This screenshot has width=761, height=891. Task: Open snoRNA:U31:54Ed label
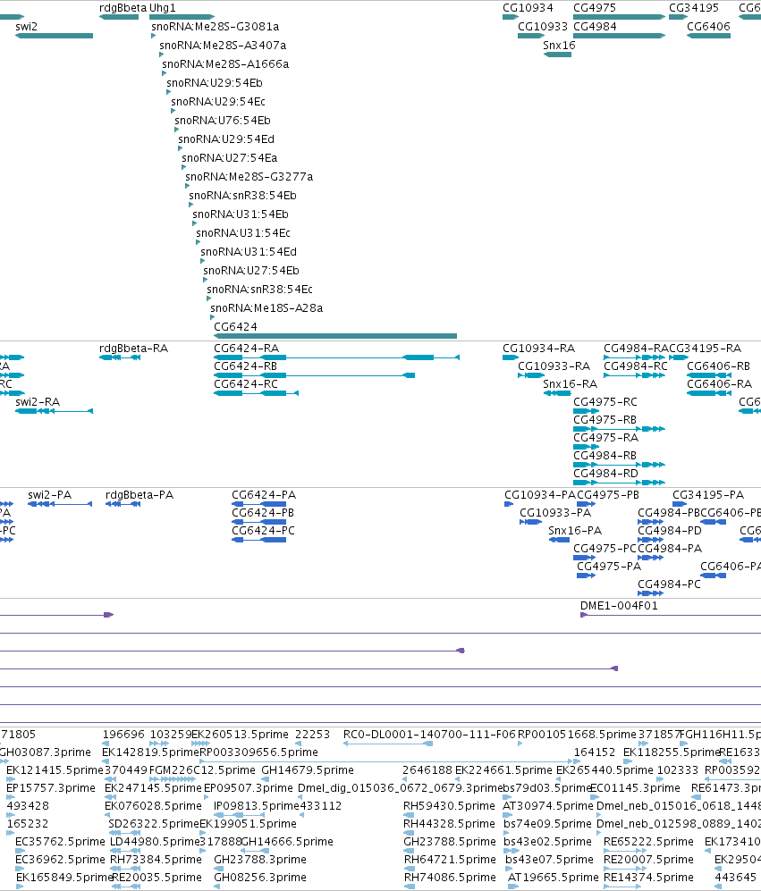pos(249,252)
